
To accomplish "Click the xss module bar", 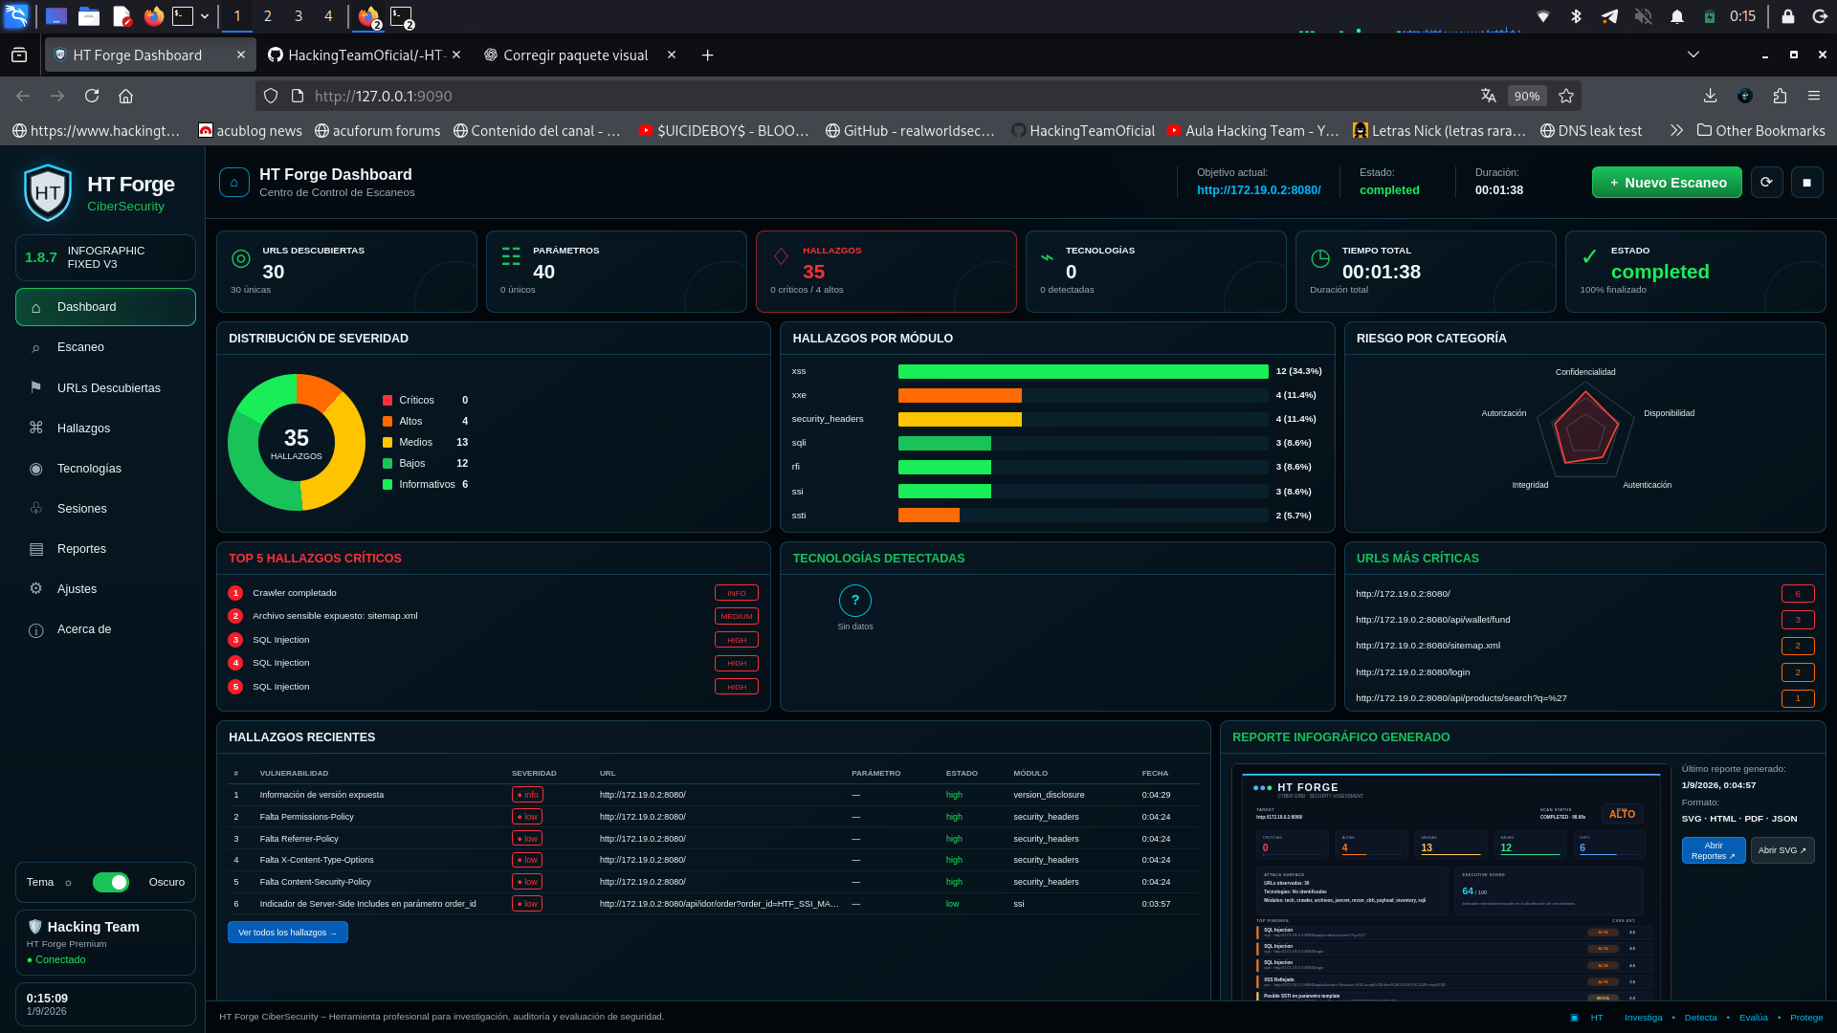I will [1083, 371].
